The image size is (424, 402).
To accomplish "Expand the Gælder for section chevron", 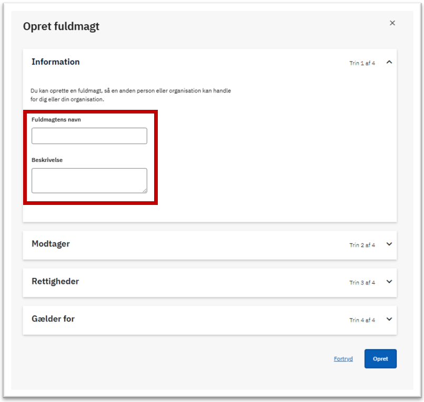I will (x=389, y=319).
